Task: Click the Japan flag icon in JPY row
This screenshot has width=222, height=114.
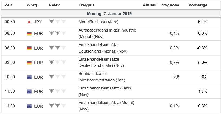Action: pyautogui.click(x=29, y=22)
